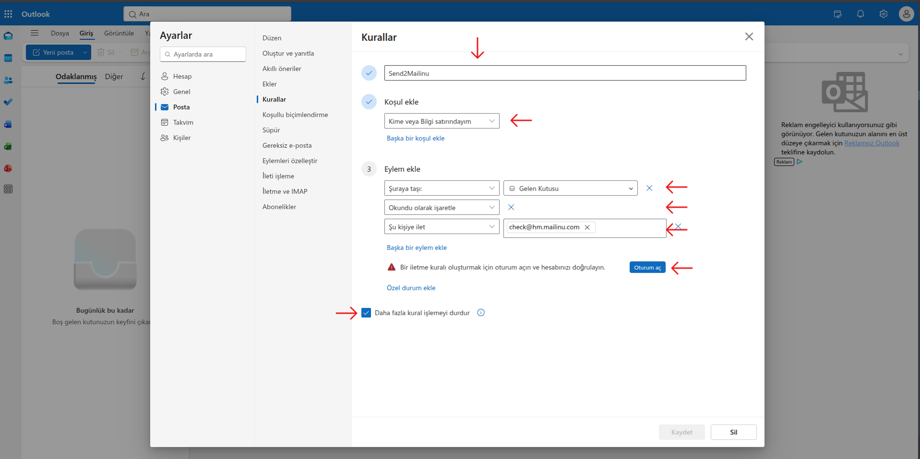The height and width of the screenshot is (459, 920).
Task: Click Yeni posta button
Action: 53,52
